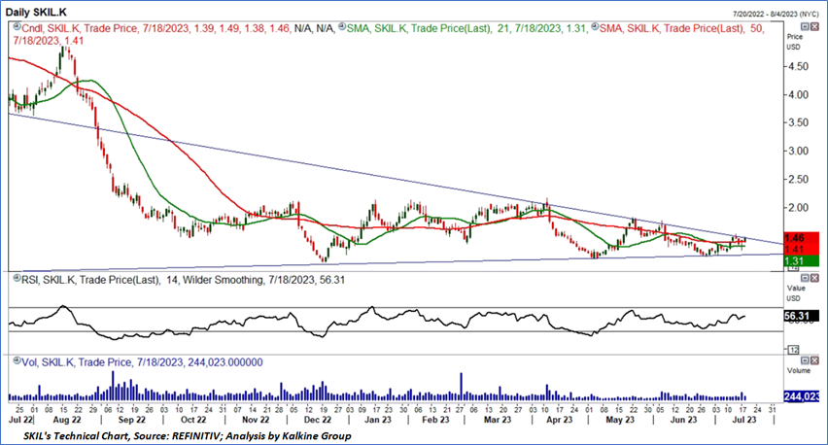The width and height of the screenshot is (828, 445).
Task: Minimize the Volume panel
Action: [x=805, y=360]
